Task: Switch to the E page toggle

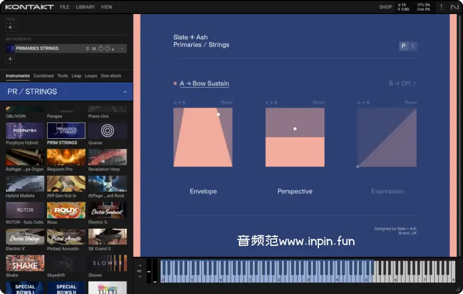Action: tap(413, 46)
